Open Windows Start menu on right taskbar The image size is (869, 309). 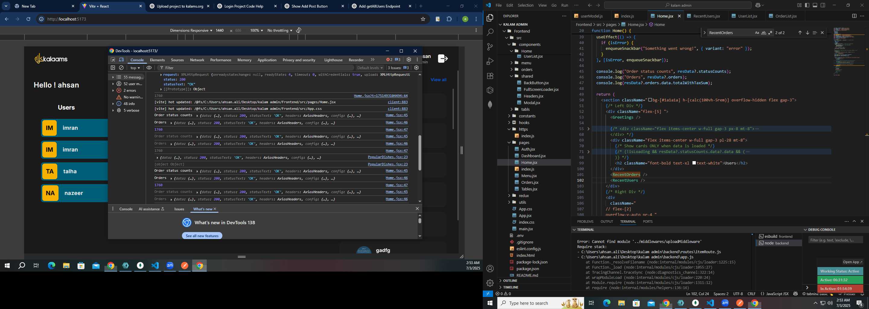tap(490, 303)
